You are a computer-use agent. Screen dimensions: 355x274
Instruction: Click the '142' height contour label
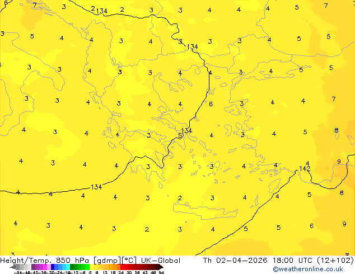[x=305, y=169]
